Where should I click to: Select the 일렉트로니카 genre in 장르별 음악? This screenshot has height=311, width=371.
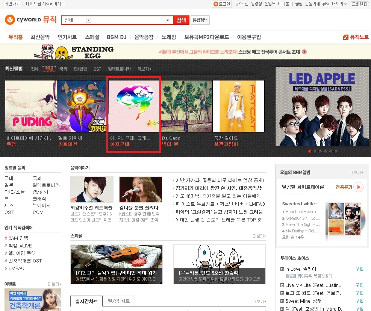point(46,185)
